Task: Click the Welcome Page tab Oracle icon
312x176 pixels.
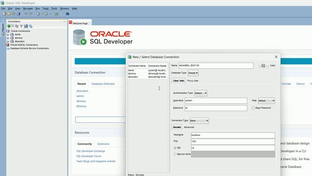Action: (70, 22)
